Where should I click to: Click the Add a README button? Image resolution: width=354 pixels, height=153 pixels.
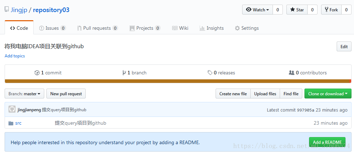tap(327, 142)
